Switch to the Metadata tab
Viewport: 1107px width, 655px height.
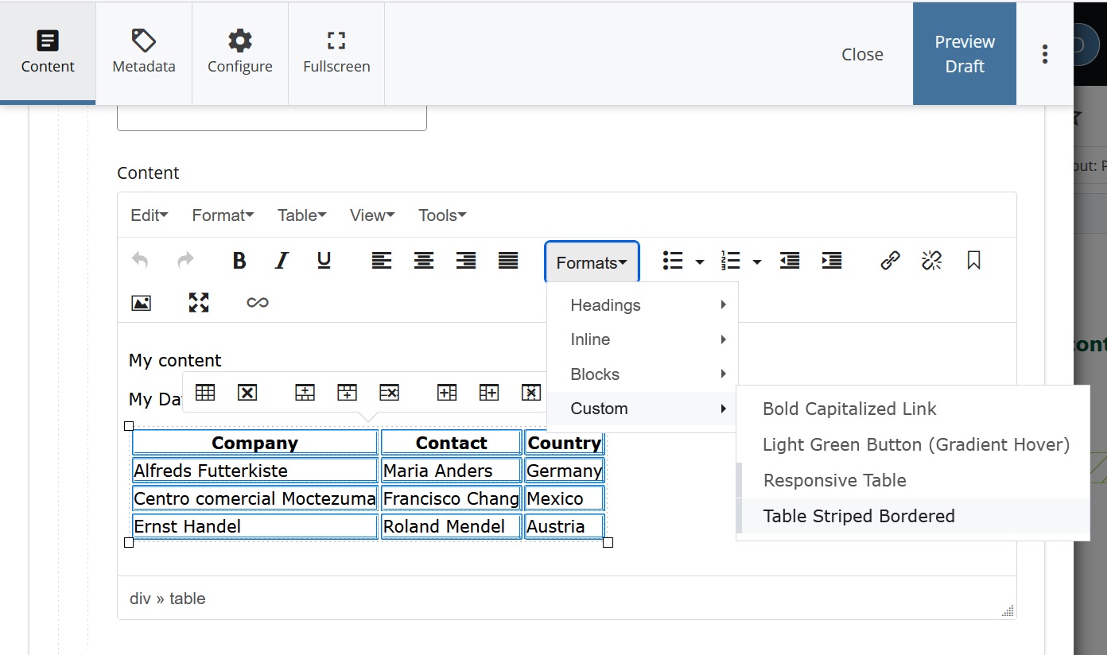[144, 54]
